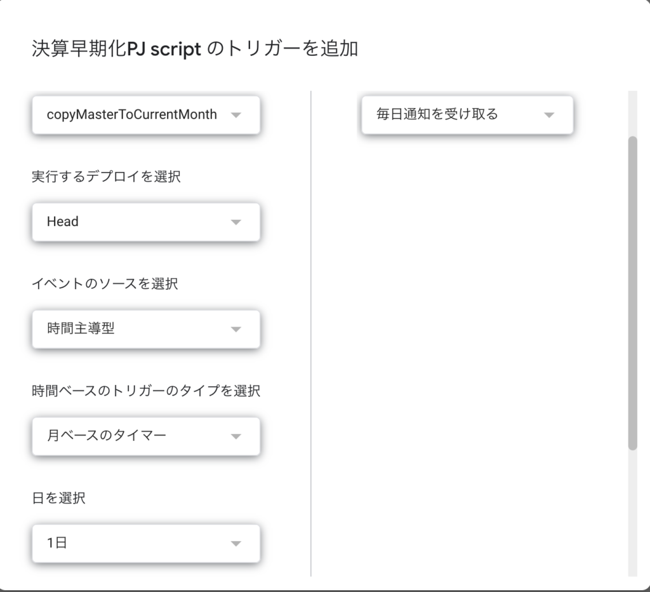Screen dimensions: 650x592
Task: Click the イベントのソースを選択 label
Action: point(105,283)
